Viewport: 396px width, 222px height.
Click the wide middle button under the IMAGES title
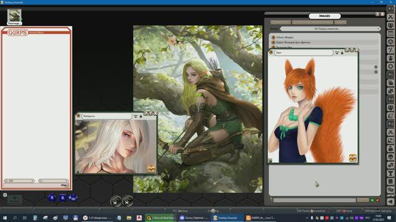pos(312,22)
